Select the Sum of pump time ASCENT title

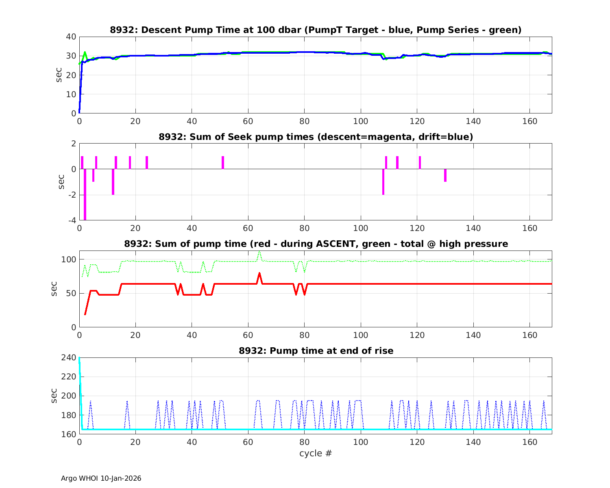pos(316,244)
